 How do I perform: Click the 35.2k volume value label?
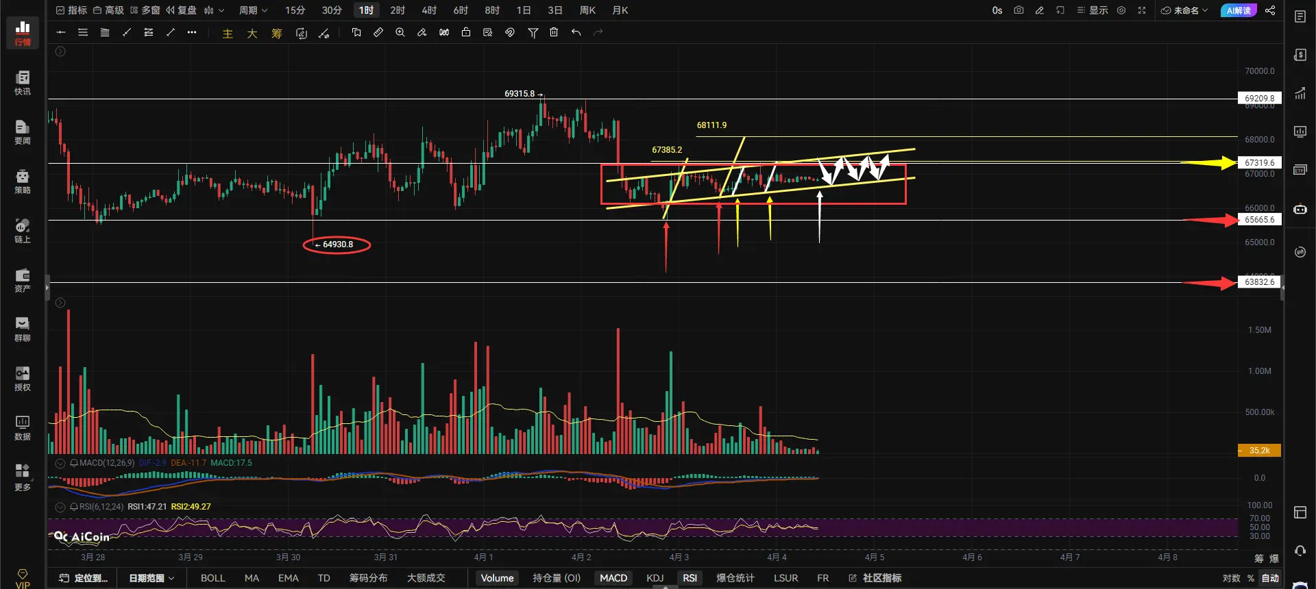[x=1259, y=451]
